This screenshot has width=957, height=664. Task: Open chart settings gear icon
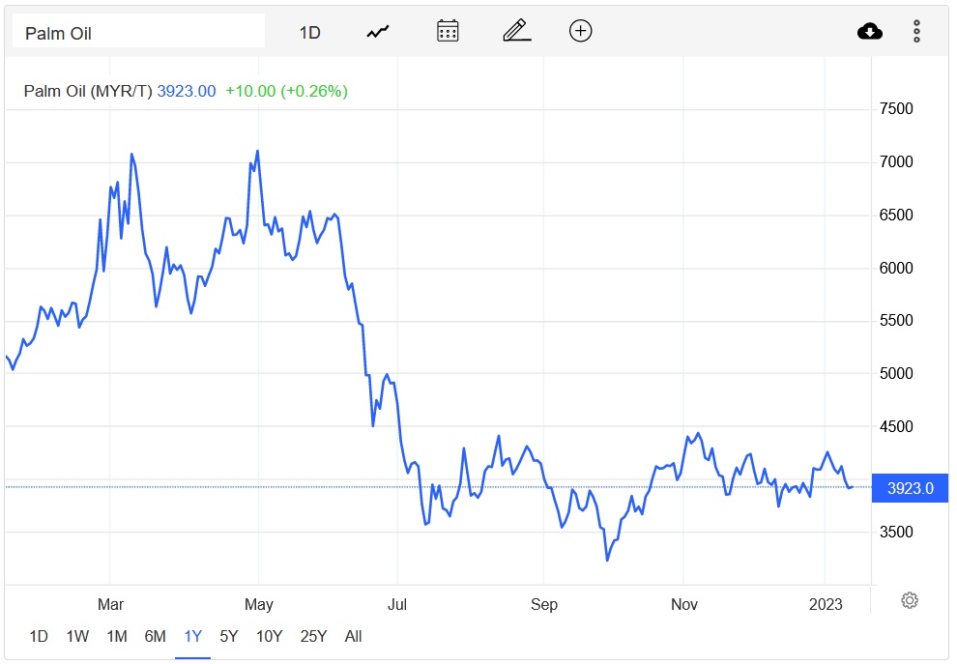coord(909,600)
